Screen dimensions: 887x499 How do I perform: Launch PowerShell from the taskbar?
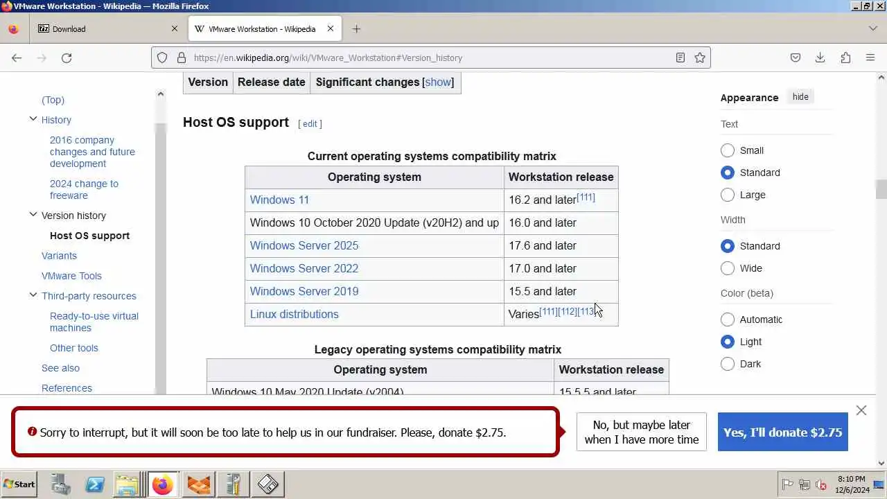(95, 484)
